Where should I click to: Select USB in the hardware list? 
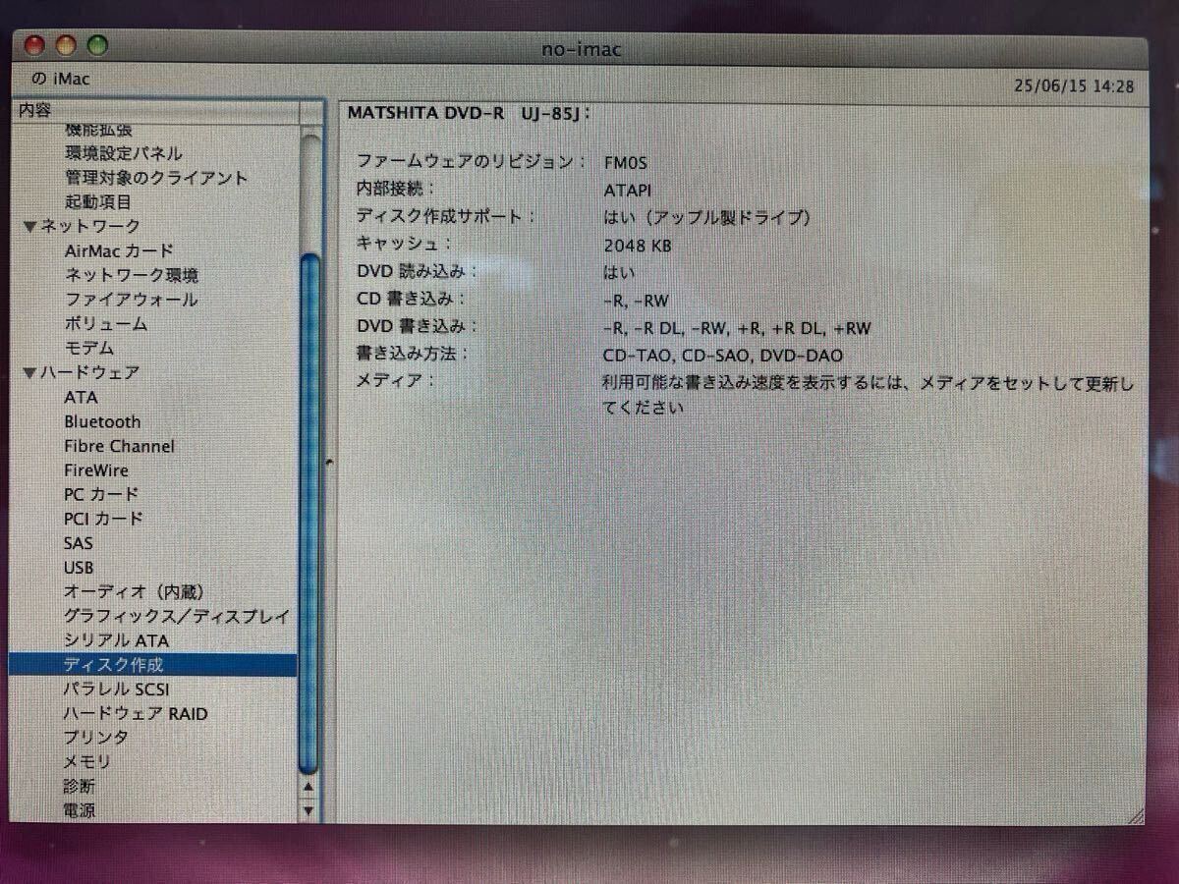pos(79,568)
